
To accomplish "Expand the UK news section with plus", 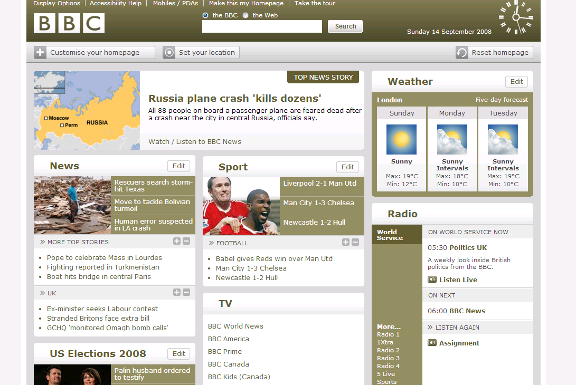I will [177, 292].
